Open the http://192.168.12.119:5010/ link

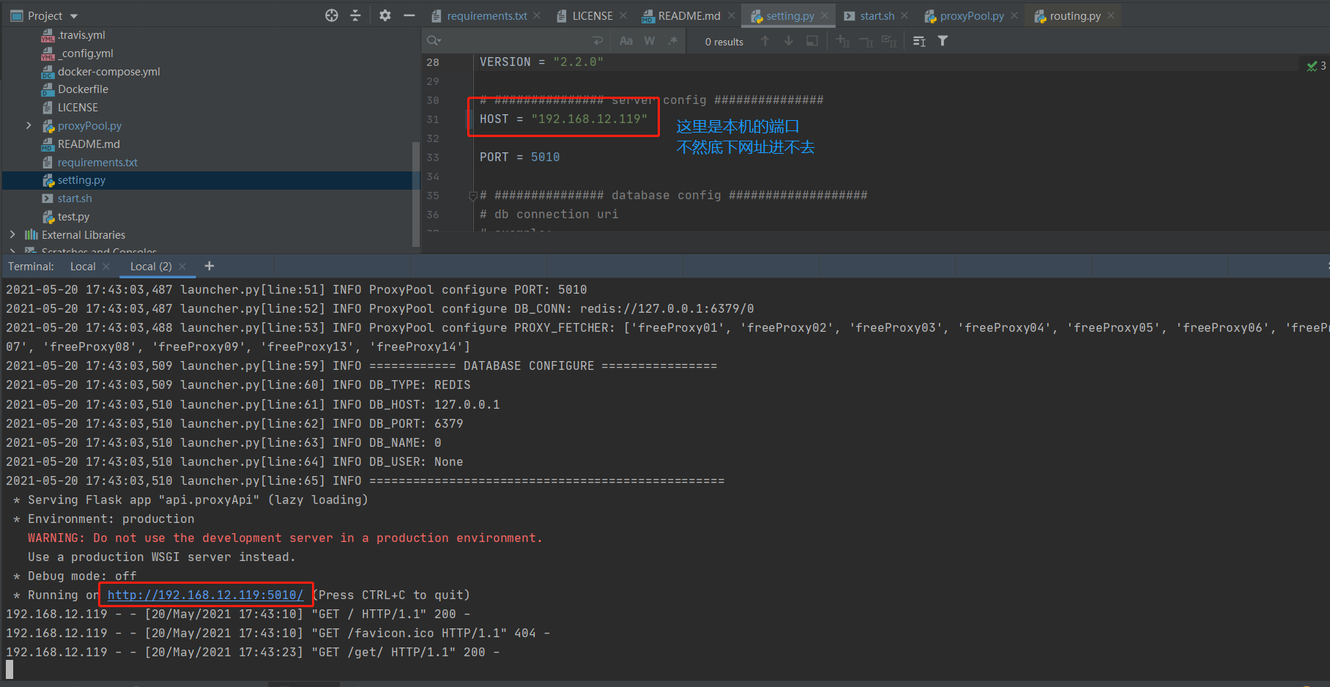click(x=206, y=595)
